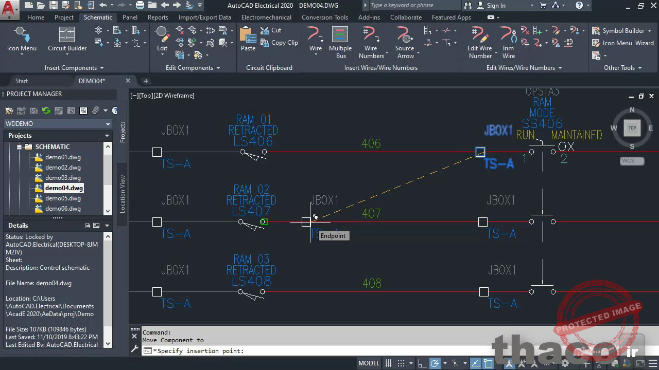Click the ViewCube TOP face

632,128
